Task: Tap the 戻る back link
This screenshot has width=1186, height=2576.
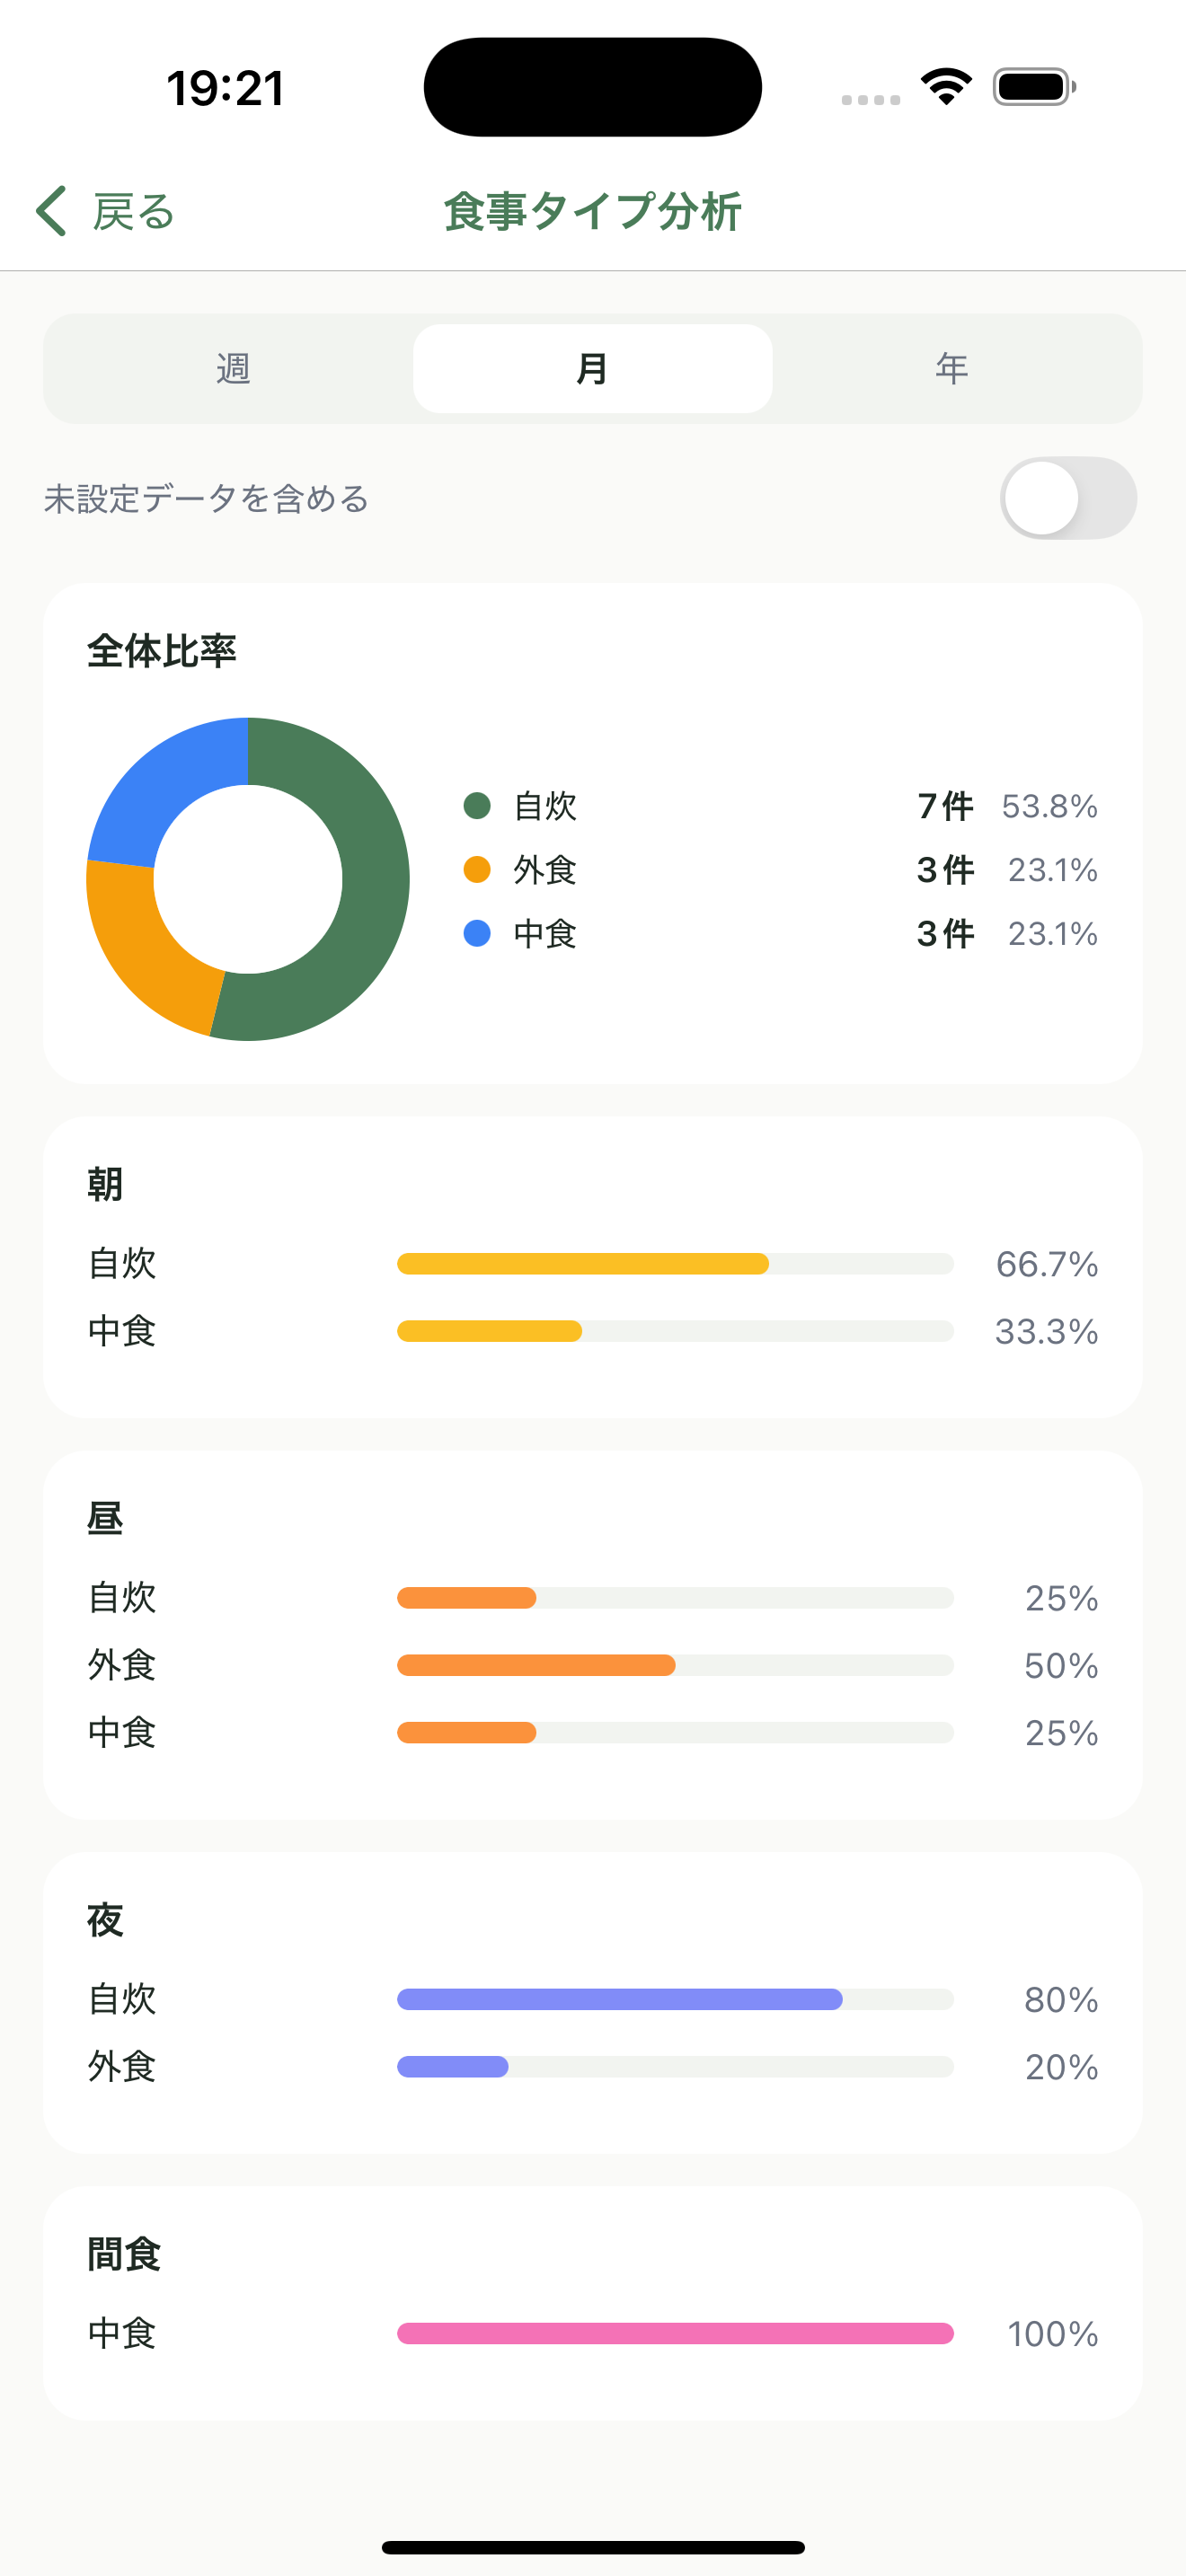Action: (x=133, y=212)
